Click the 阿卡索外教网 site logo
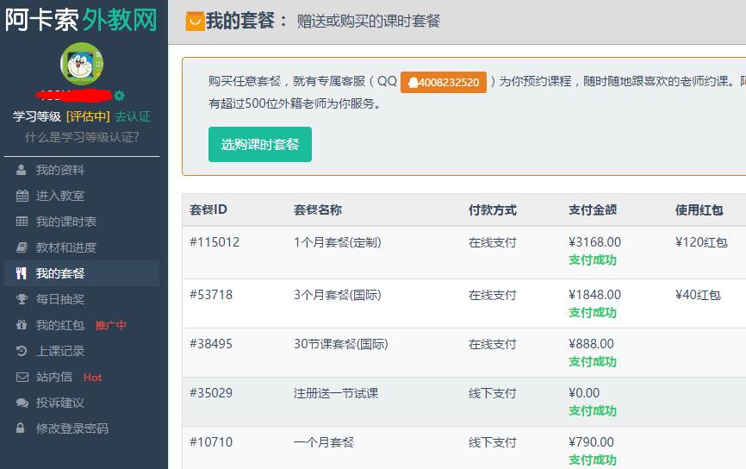This screenshot has width=746, height=469. (81, 20)
